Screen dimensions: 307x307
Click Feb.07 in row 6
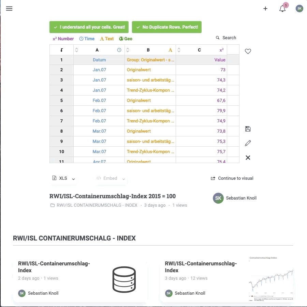tap(99, 111)
